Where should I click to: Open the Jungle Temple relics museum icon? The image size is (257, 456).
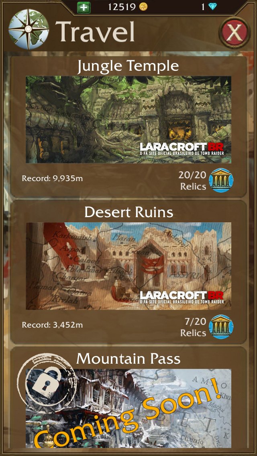point(222,181)
